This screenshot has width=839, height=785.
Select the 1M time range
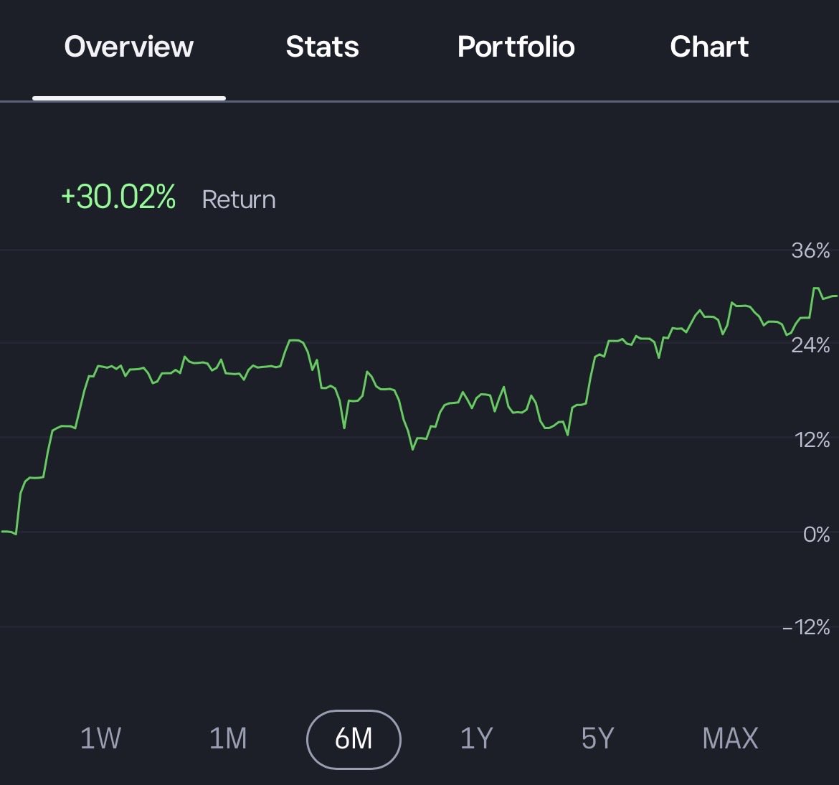(x=228, y=738)
